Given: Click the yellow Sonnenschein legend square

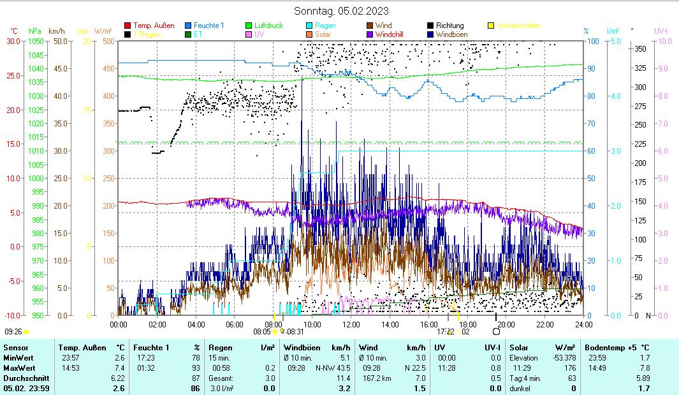Looking at the screenshot, I should click(x=491, y=26).
